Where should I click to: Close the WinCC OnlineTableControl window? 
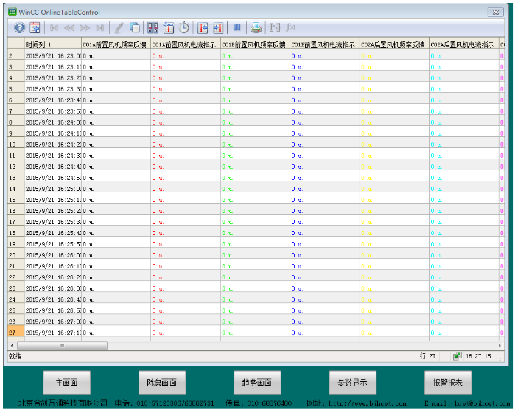[496, 12]
